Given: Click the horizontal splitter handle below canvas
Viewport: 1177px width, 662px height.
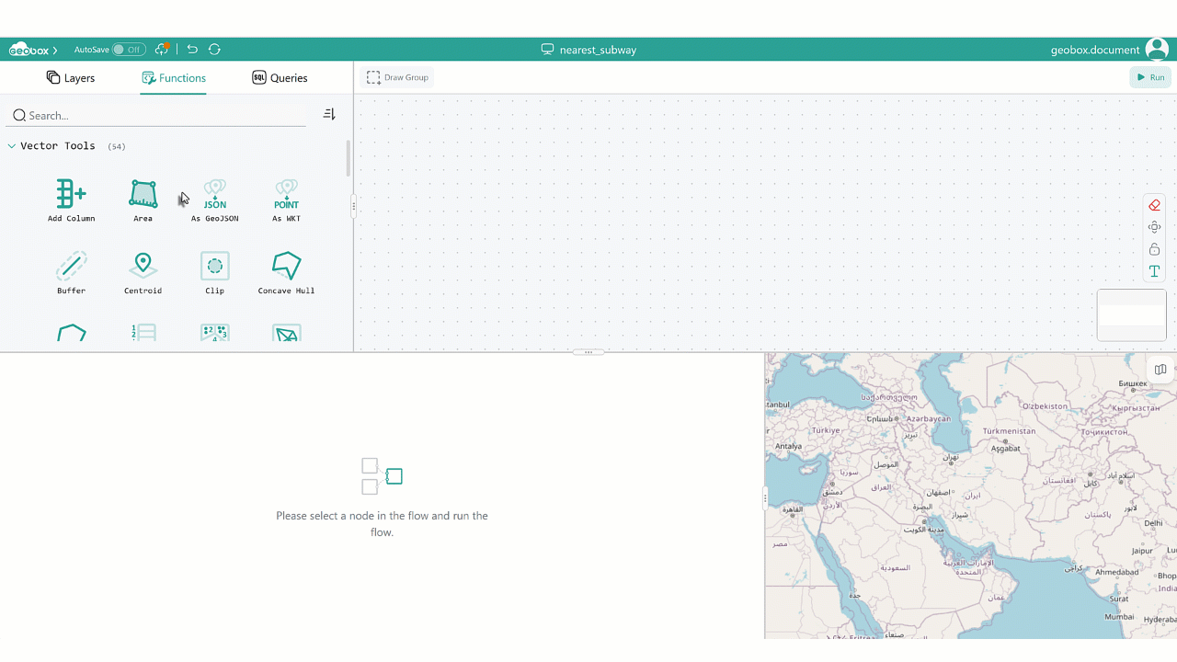Looking at the screenshot, I should [588, 352].
